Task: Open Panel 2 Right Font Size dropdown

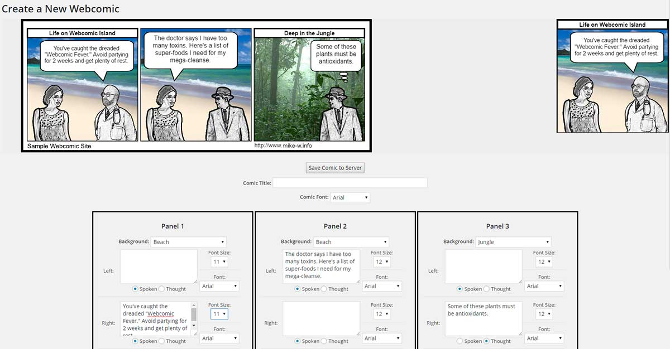Action: (x=382, y=314)
